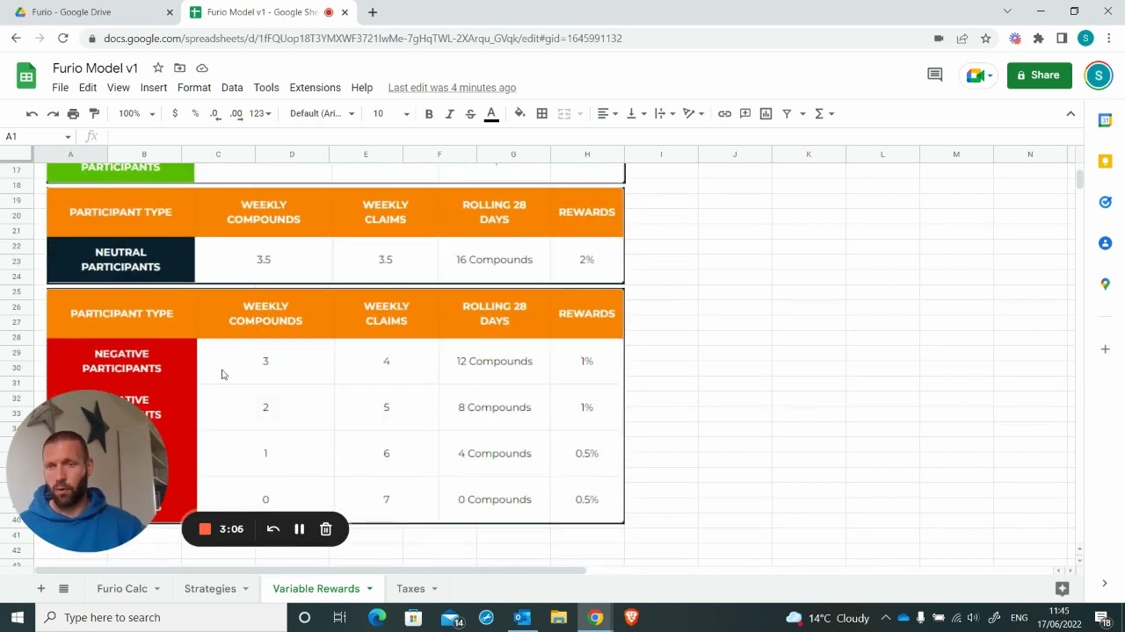Open the Extensions menu
This screenshot has height=632, width=1125.
(x=315, y=88)
